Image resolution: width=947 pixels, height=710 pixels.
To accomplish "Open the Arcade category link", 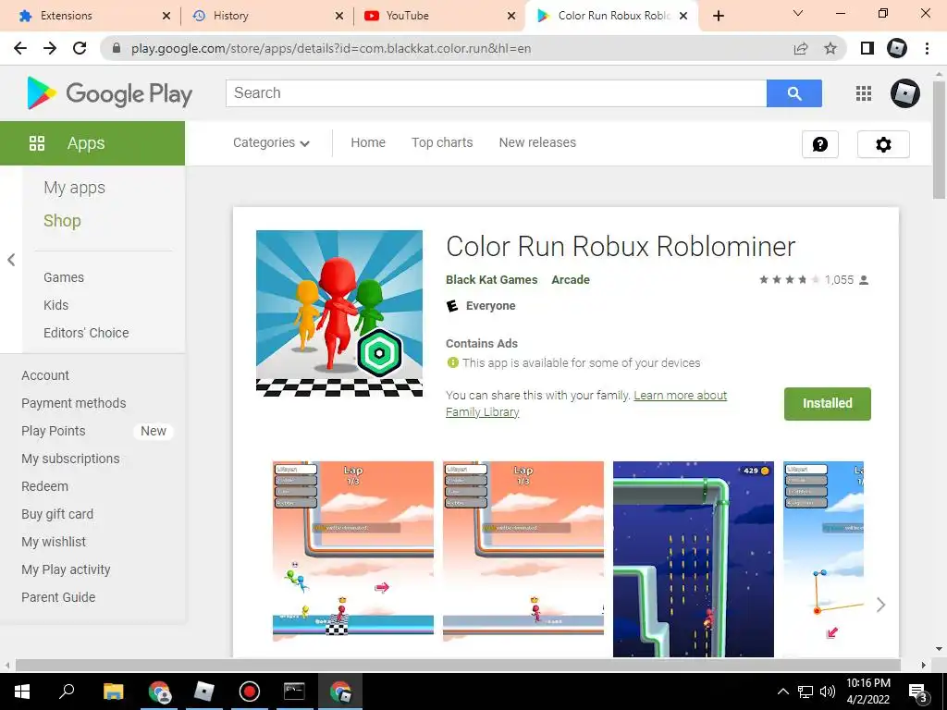I will click(x=571, y=280).
